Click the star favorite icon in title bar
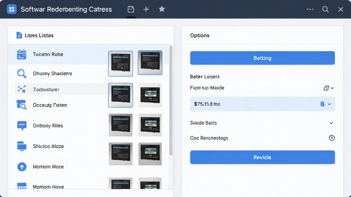Viewport: 351px width, 197px height. (x=162, y=9)
